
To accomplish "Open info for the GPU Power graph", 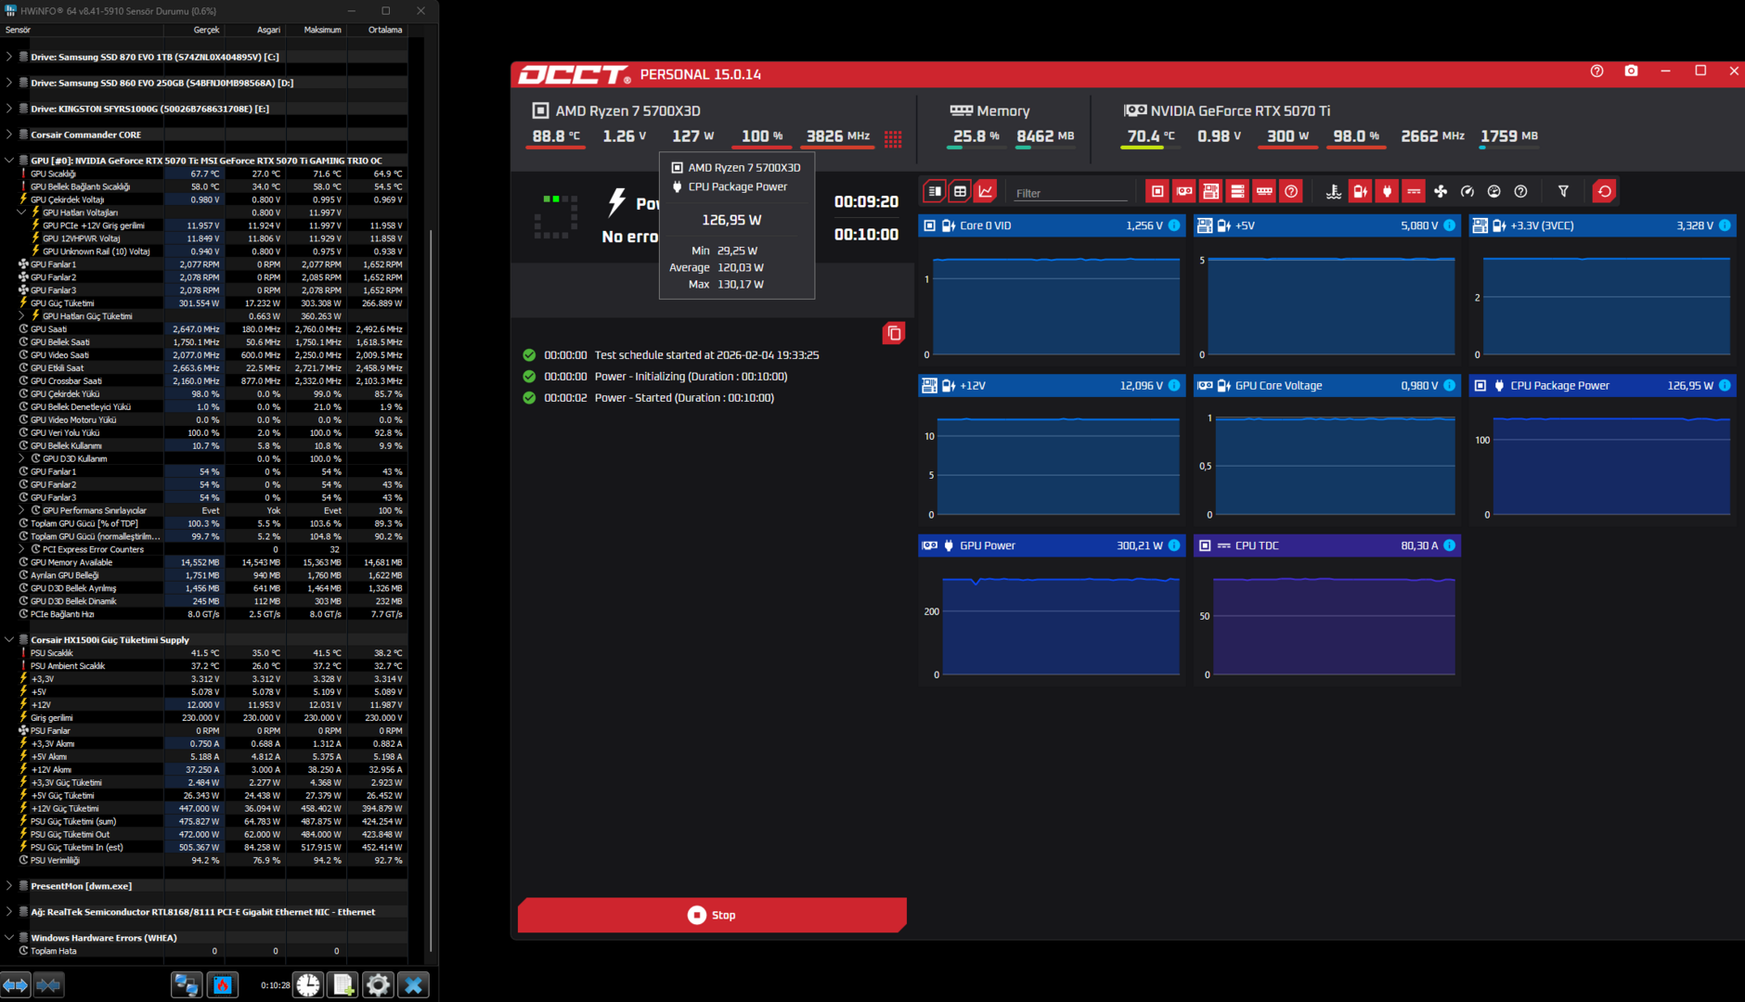I will click(1174, 546).
